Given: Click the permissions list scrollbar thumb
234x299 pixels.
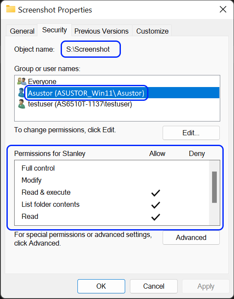Looking at the screenshot, I should [214, 187].
